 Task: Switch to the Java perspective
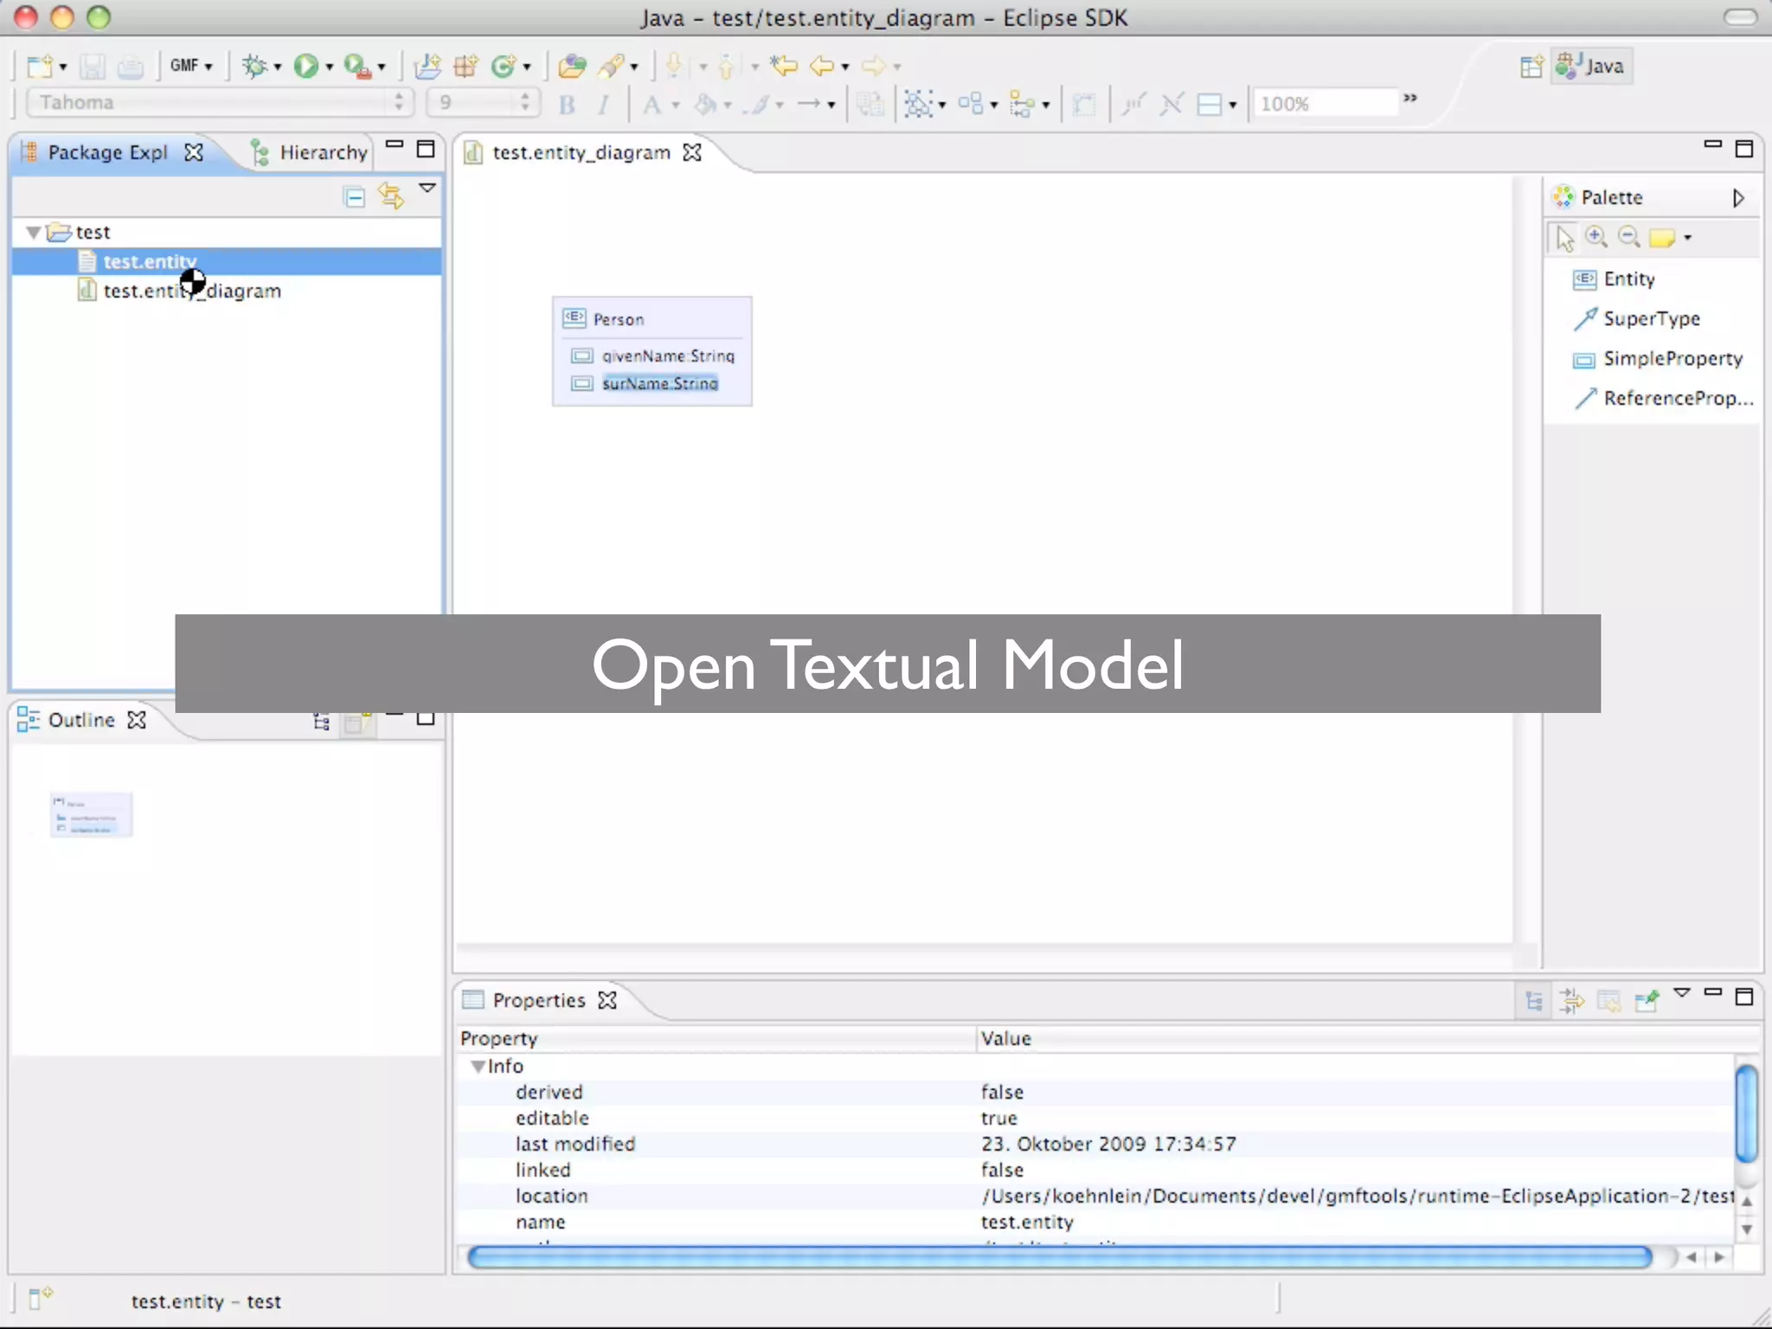tap(1590, 66)
